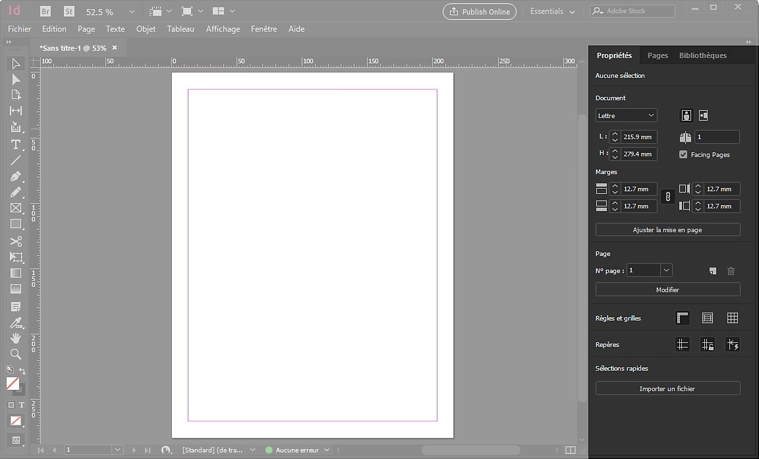Activate the Scissors tool
The image size is (759, 459).
pos(16,241)
